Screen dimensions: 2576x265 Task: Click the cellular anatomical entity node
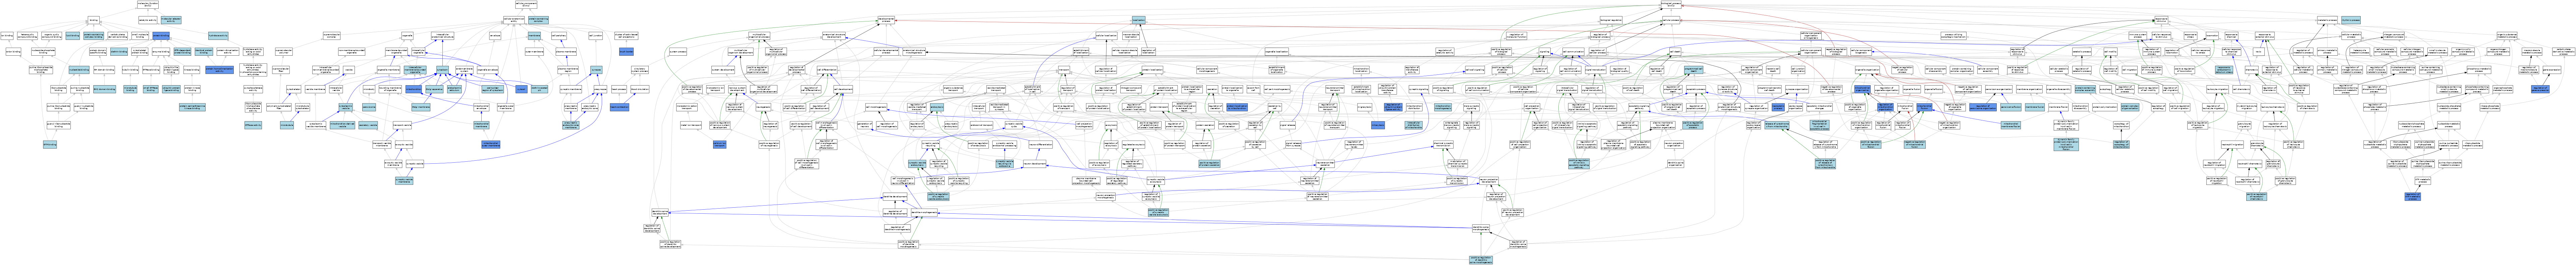coord(514,20)
